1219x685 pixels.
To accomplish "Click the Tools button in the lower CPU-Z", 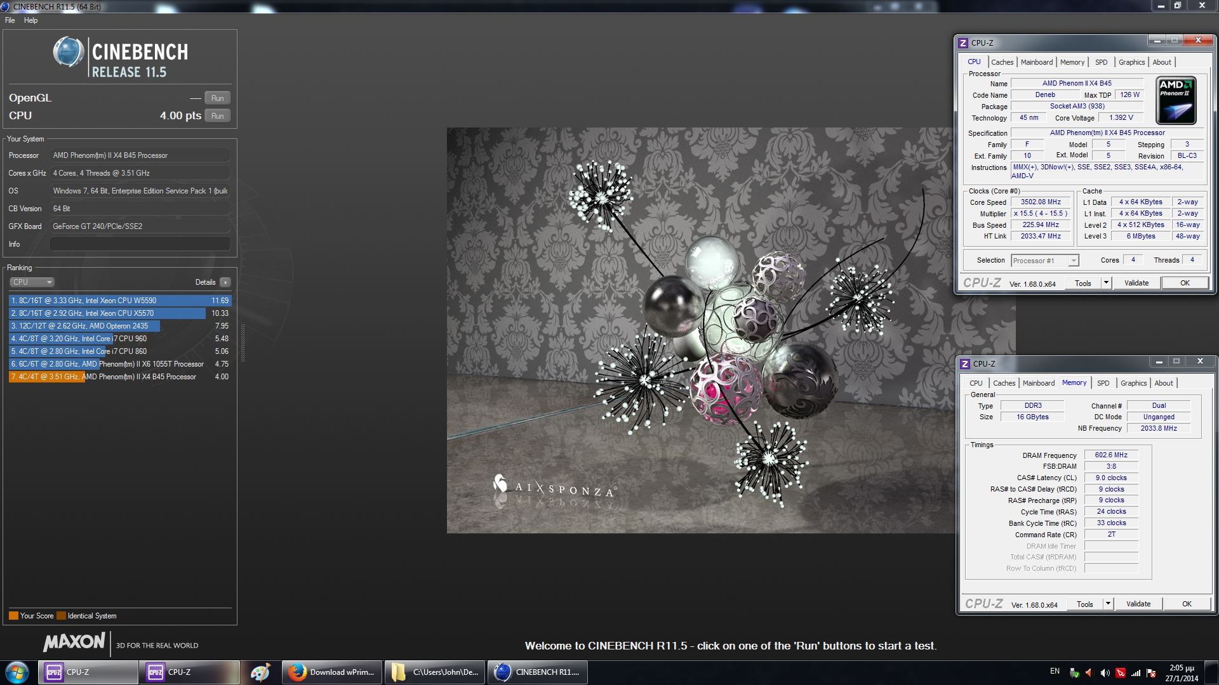I will click(1085, 604).
